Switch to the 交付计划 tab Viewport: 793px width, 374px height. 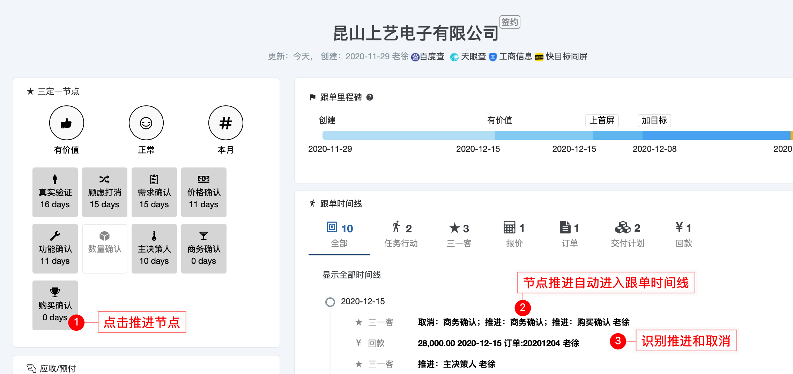[x=627, y=235]
